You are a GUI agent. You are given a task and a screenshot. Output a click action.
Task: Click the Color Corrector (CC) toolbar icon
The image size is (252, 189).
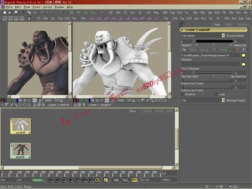(x=126, y=13)
